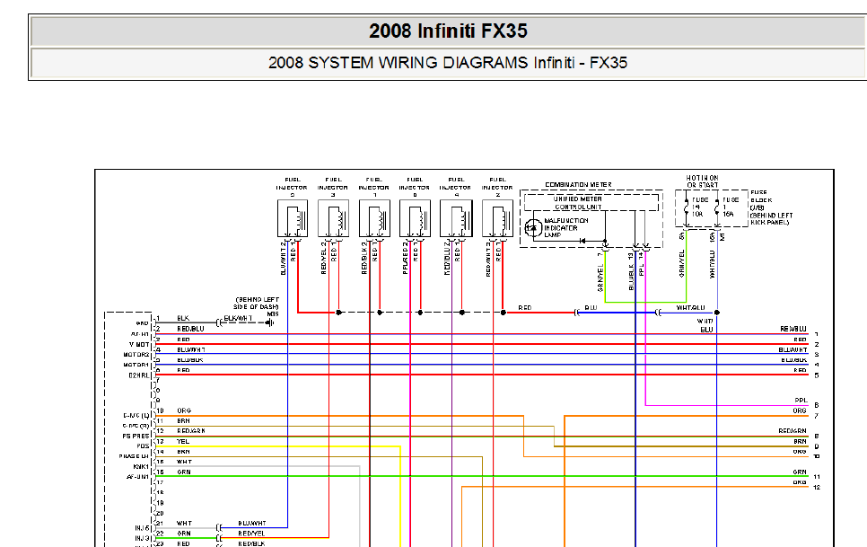Click the 'YEL' wire label at pin 13
The image size is (867, 547).
coord(183,441)
